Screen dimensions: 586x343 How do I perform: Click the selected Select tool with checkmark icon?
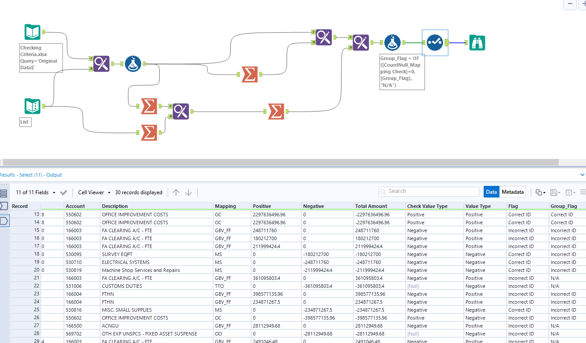(435, 43)
